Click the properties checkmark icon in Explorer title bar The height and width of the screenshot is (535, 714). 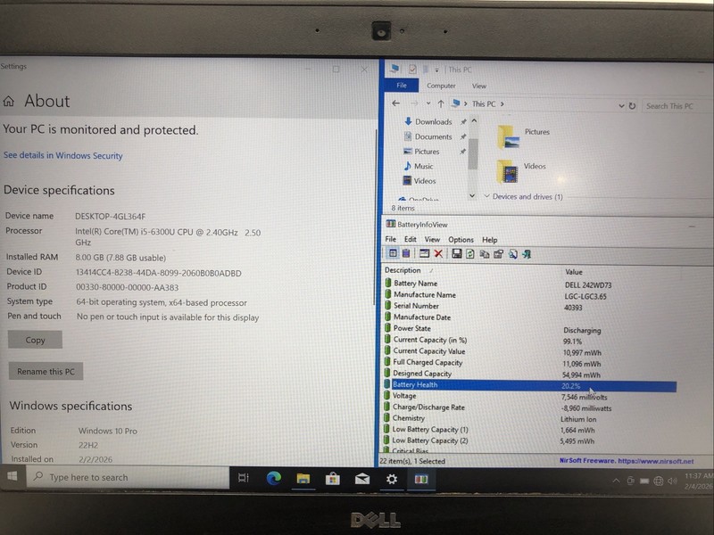(412, 69)
